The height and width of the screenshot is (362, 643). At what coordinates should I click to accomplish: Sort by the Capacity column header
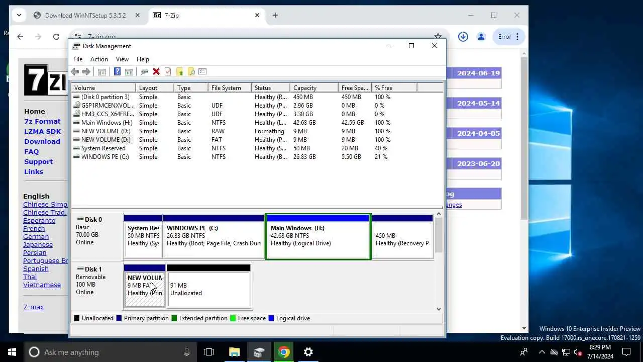pyautogui.click(x=314, y=88)
